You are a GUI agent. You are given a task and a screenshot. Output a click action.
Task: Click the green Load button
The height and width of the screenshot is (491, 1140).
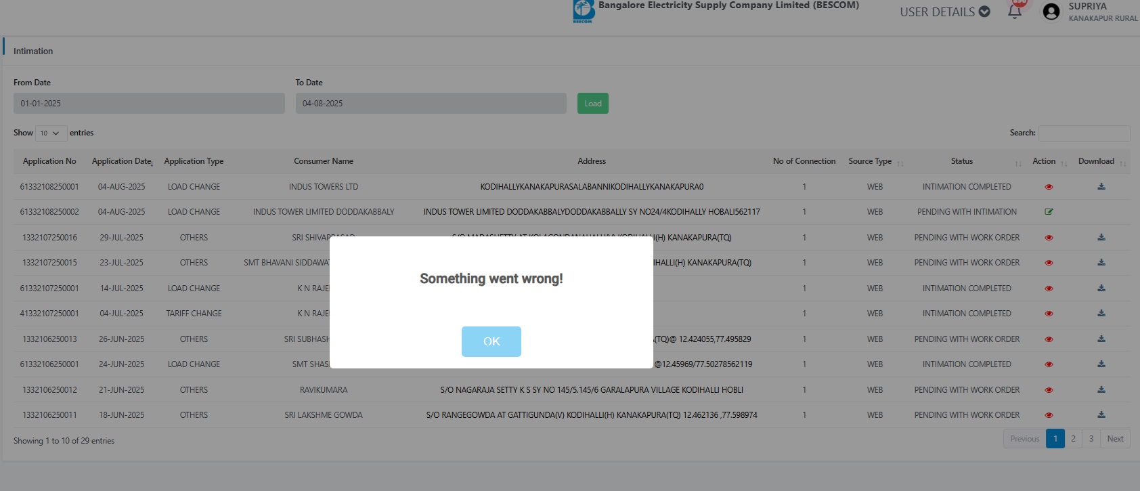(x=593, y=103)
